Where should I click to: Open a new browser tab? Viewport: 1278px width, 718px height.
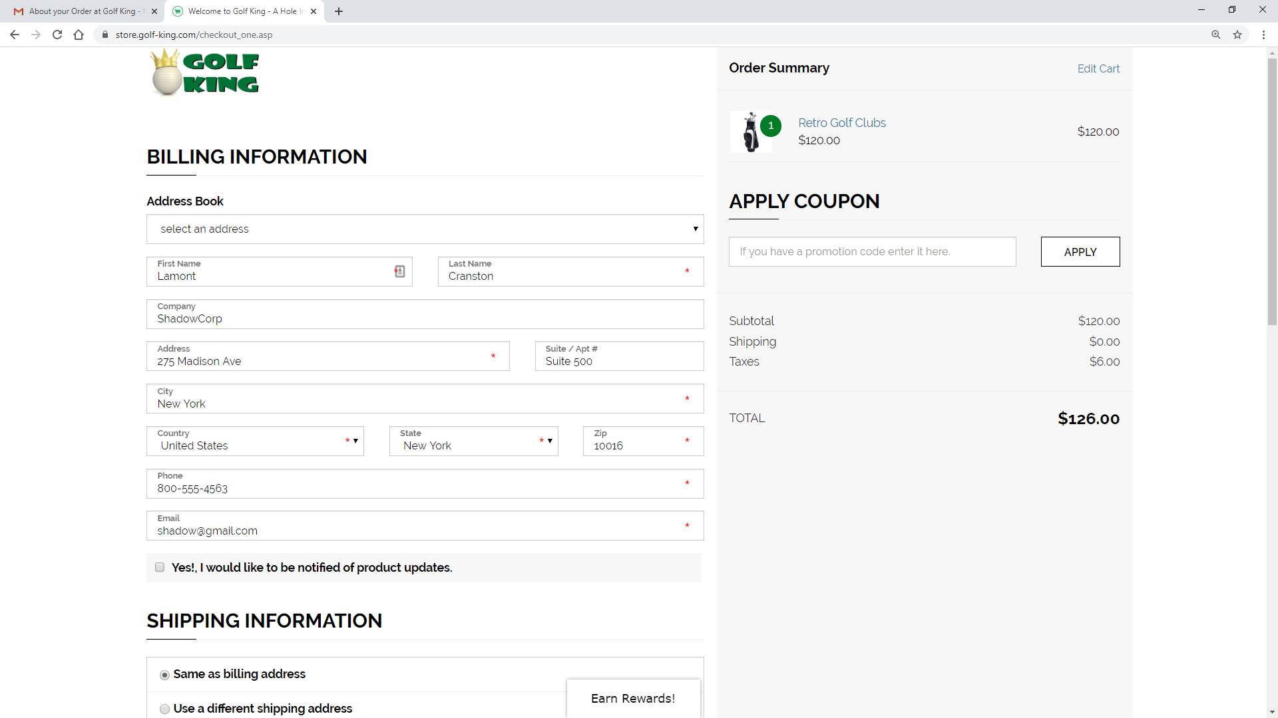pos(339,11)
